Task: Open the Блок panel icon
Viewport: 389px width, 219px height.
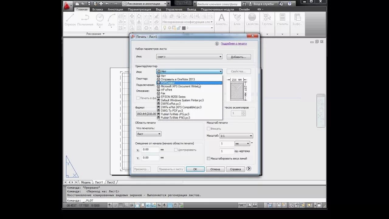Action: [x=237, y=20]
